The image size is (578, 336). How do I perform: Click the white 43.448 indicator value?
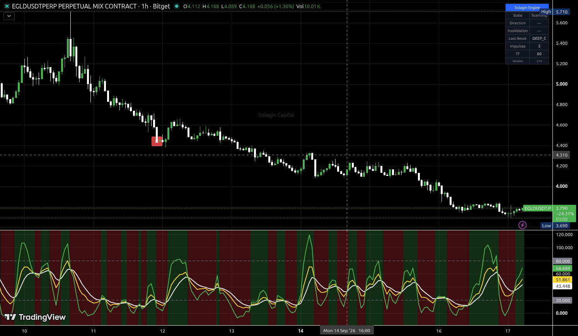[563, 286]
